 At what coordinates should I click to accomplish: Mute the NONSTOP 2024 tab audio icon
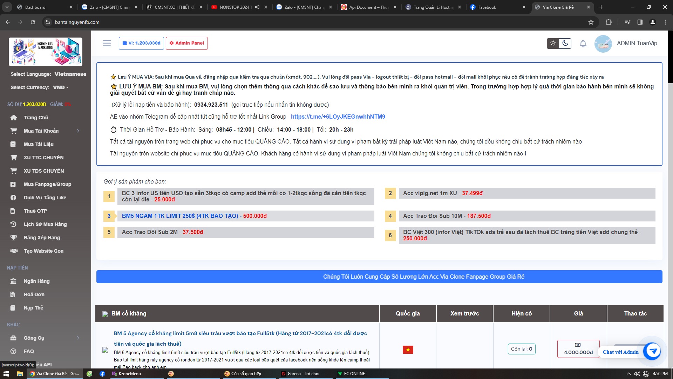coord(257,7)
